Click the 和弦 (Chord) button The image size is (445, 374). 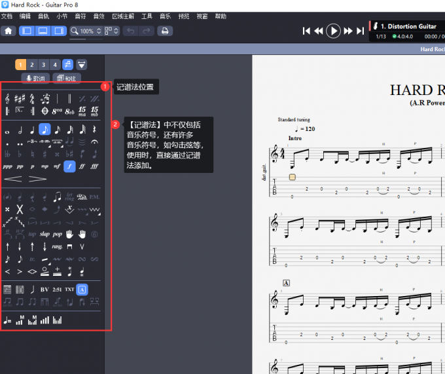tap(66, 79)
